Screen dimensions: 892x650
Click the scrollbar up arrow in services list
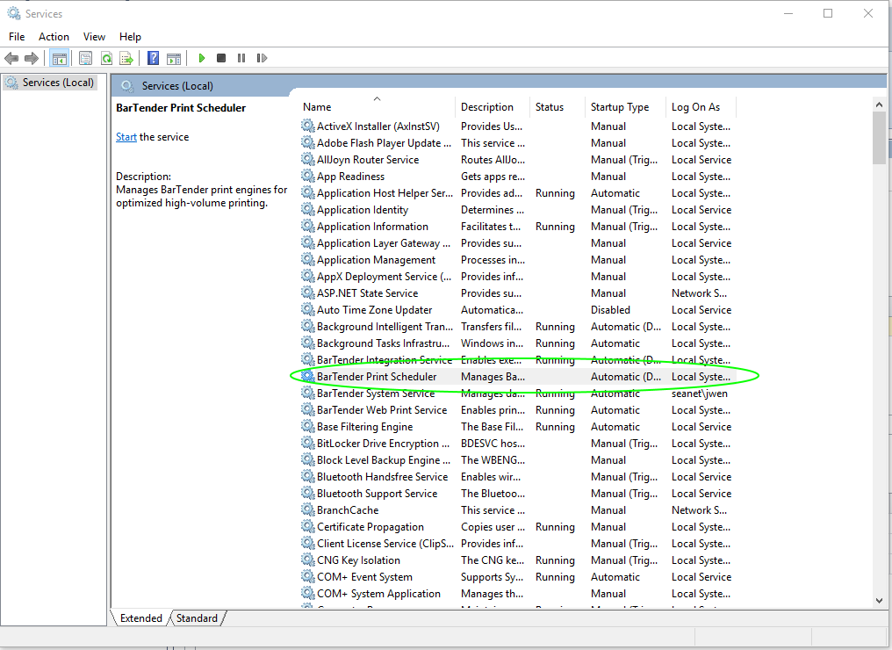(x=879, y=105)
